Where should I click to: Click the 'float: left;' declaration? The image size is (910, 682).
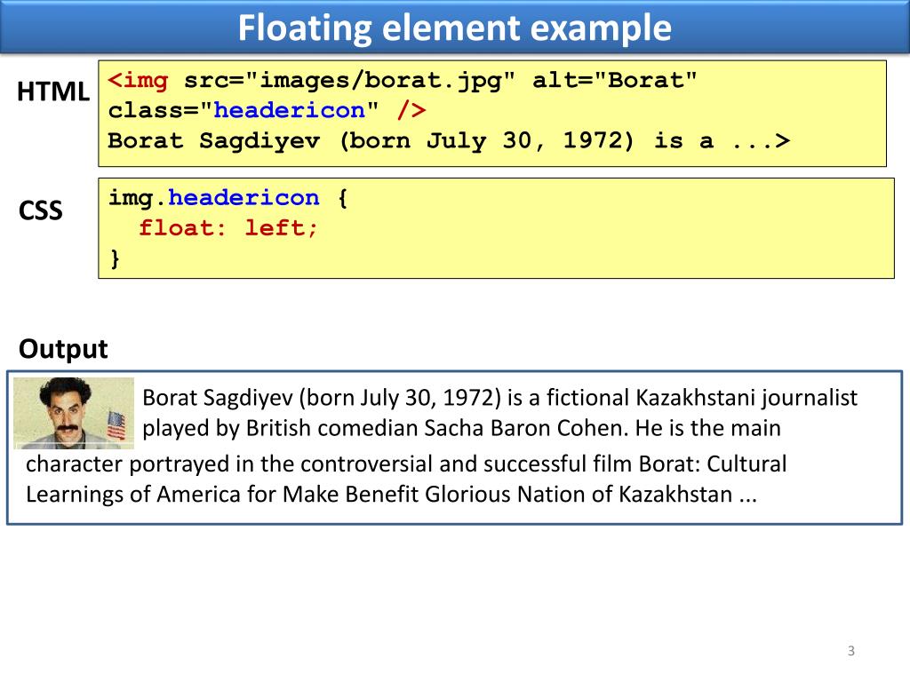click(228, 228)
